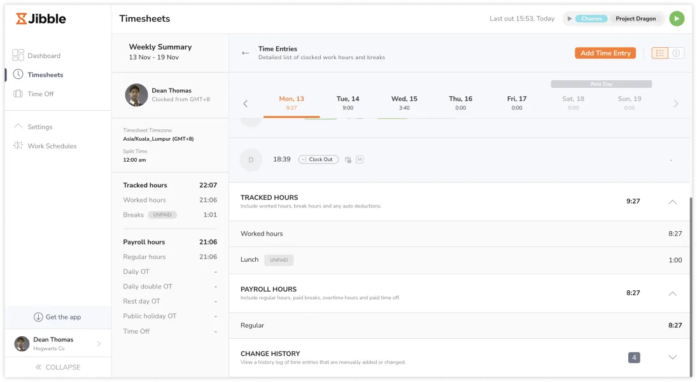Click the Add Time Entry button
The image size is (697, 382).
pos(605,53)
